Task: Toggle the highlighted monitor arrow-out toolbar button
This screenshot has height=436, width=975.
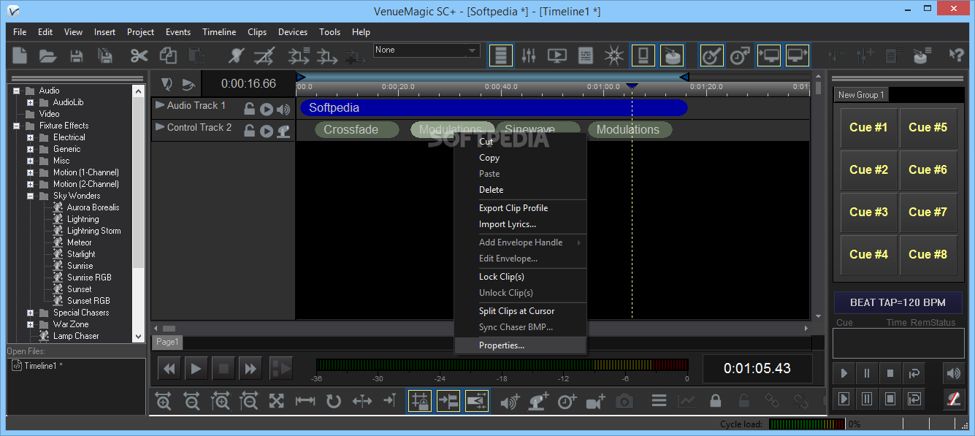Action: click(x=798, y=56)
